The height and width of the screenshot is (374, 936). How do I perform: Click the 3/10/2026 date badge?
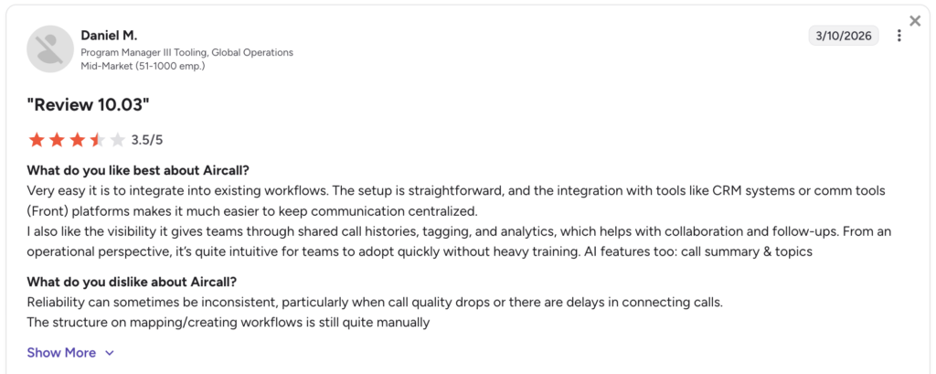click(x=844, y=36)
